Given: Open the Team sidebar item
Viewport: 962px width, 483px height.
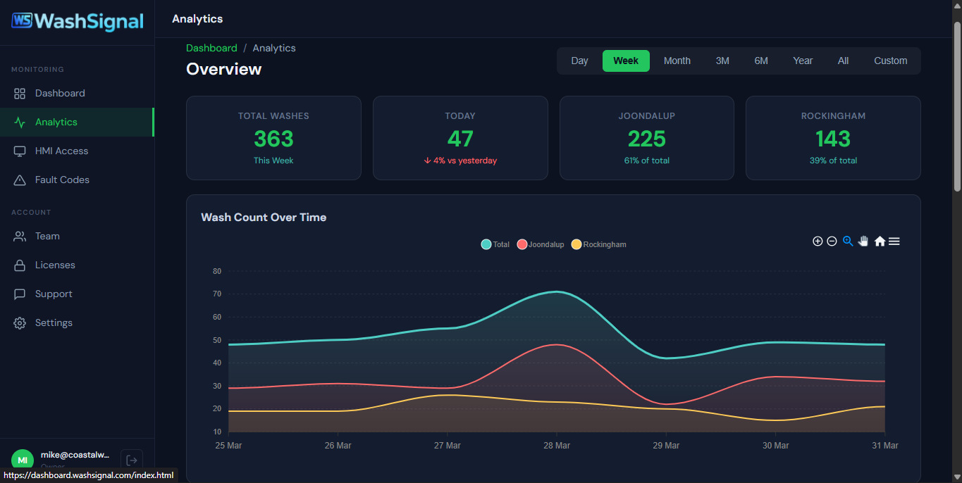Looking at the screenshot, I should [x=77, y=237].
